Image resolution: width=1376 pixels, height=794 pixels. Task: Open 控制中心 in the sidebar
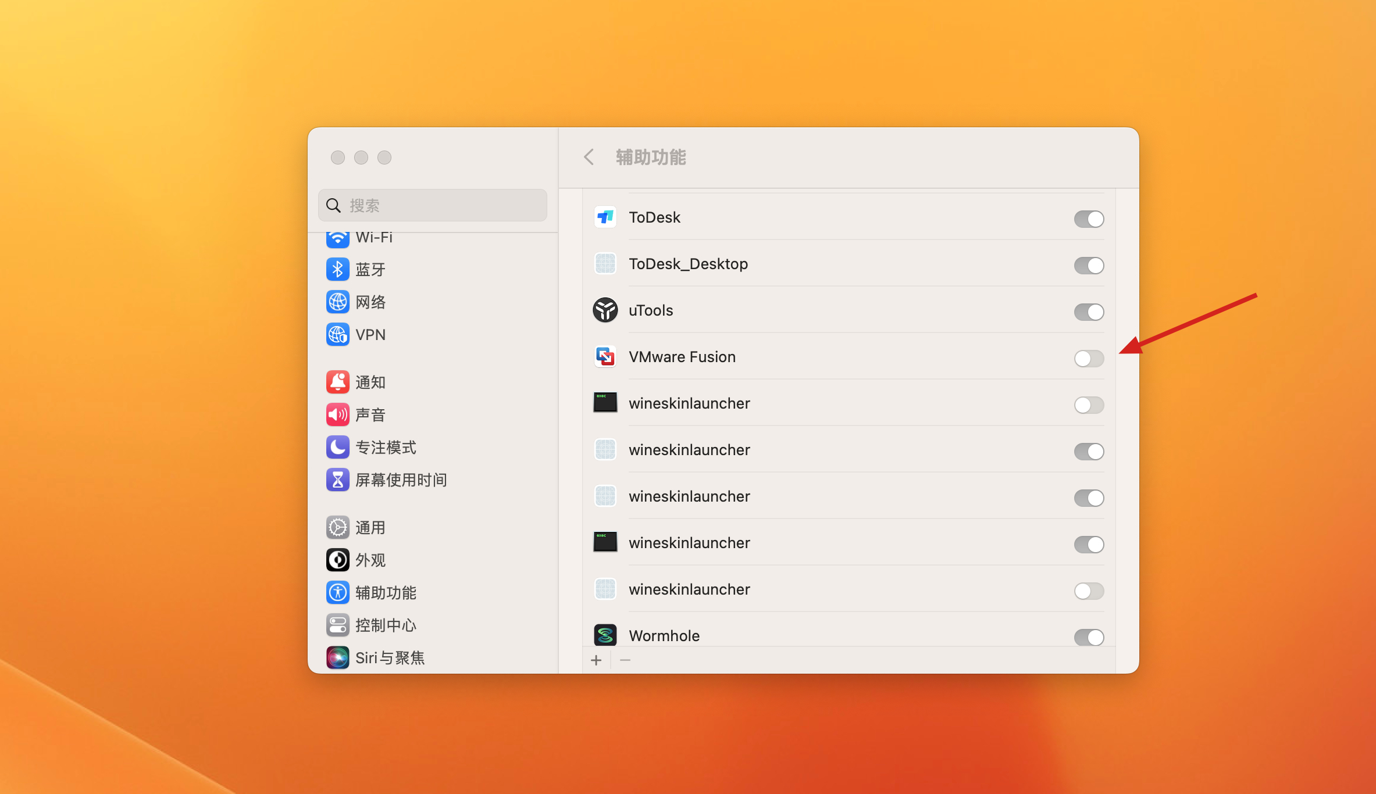click(385, 625)
